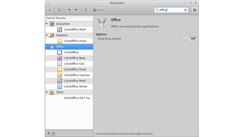Image resolution: width=244 pixels, height=137 pixels.
Task: Open the window menu in title bar
Action: pos(48,3)
